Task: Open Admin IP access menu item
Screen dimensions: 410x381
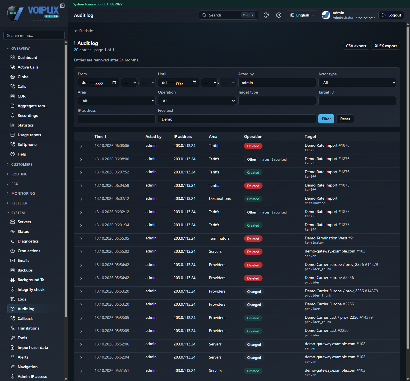Action: [x=32, y=376]
